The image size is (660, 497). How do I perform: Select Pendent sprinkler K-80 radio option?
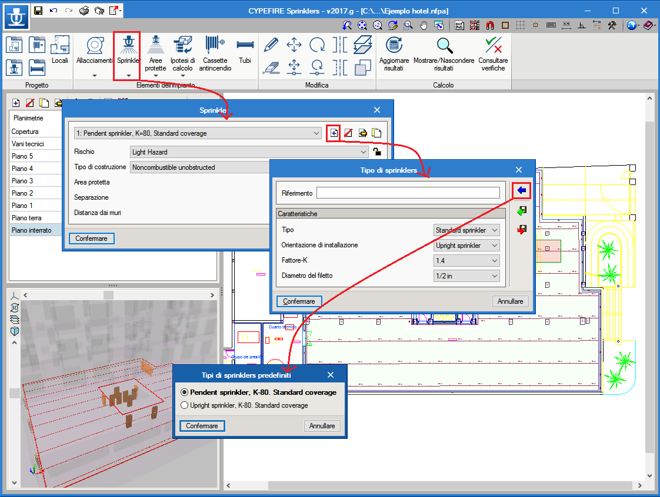pyautogui.click(x=184, y=392)
